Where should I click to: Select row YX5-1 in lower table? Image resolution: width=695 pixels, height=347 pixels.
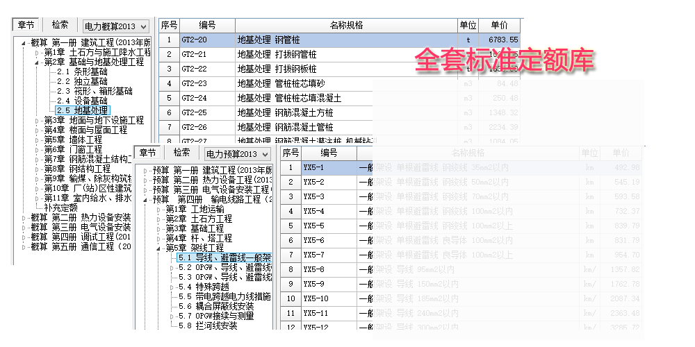pyautogui.click(x=461, y=167)
